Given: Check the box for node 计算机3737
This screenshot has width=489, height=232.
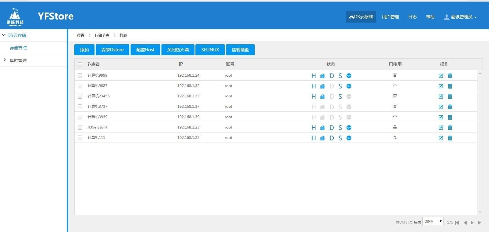Looking at the screenshot, I should click(x=80, y=107).
